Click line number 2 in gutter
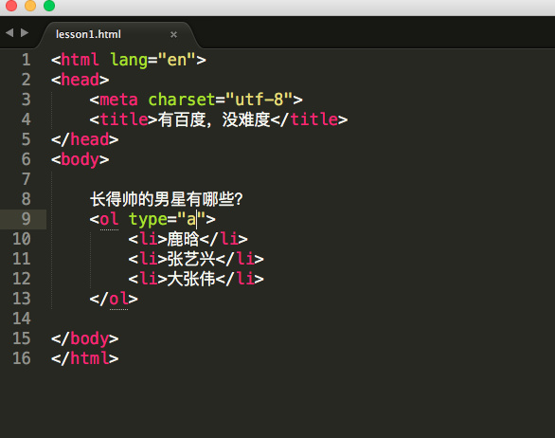 [x=26, y=80]
